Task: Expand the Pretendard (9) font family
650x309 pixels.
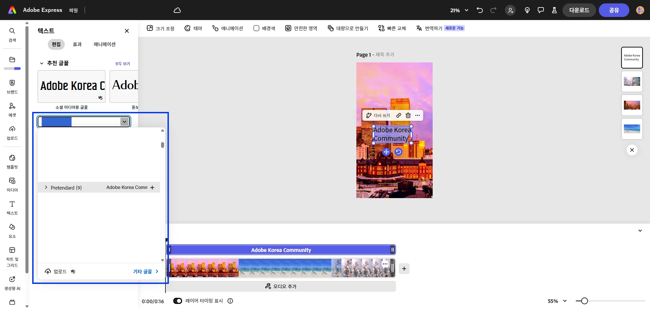Action: [46, 187]
